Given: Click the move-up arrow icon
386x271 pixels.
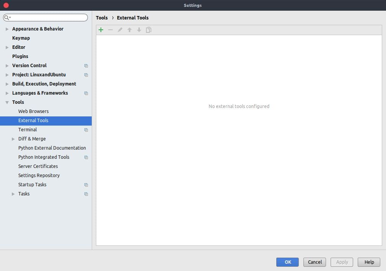Looking at the screenshot, I should coord(129,29).
